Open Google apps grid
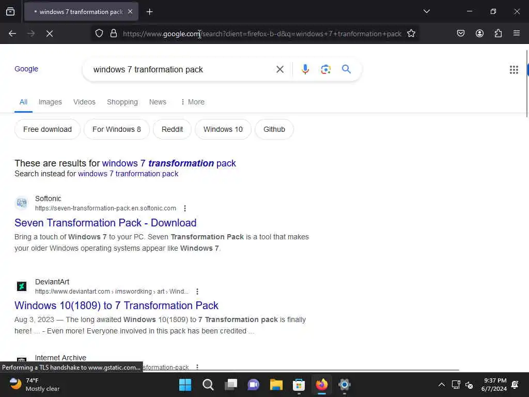The image size is (529, 397). [x=514, y=70]
